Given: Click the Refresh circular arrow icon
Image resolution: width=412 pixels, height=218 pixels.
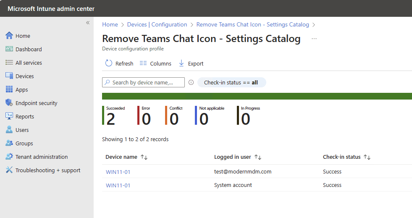Looking at the screenshot, I should tap(108, 63).
